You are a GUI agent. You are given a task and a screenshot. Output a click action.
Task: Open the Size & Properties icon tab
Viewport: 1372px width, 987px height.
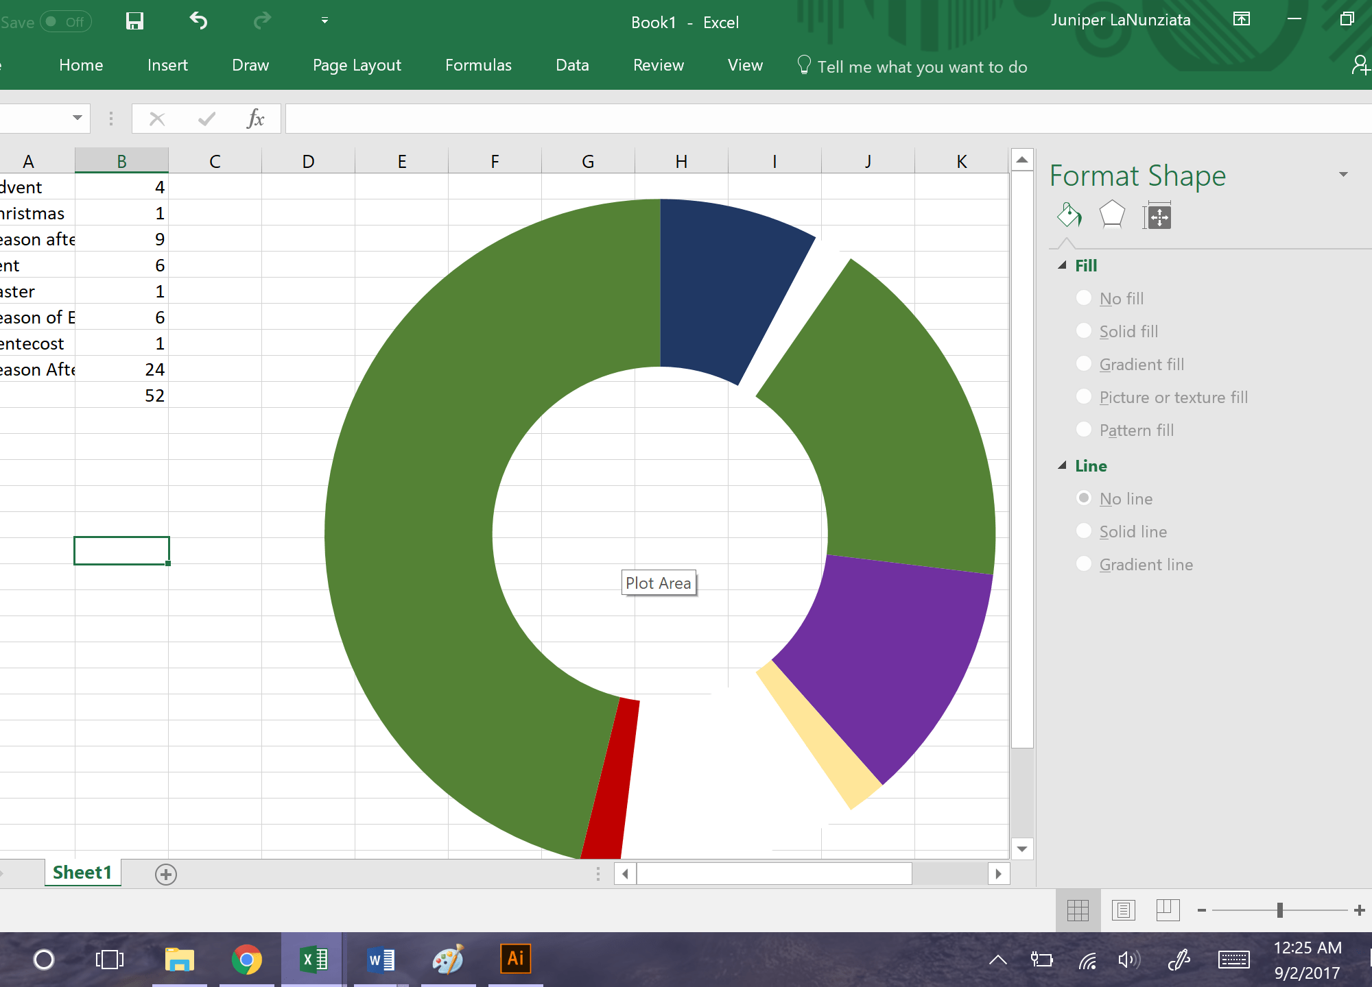(x=1158, y=217)
